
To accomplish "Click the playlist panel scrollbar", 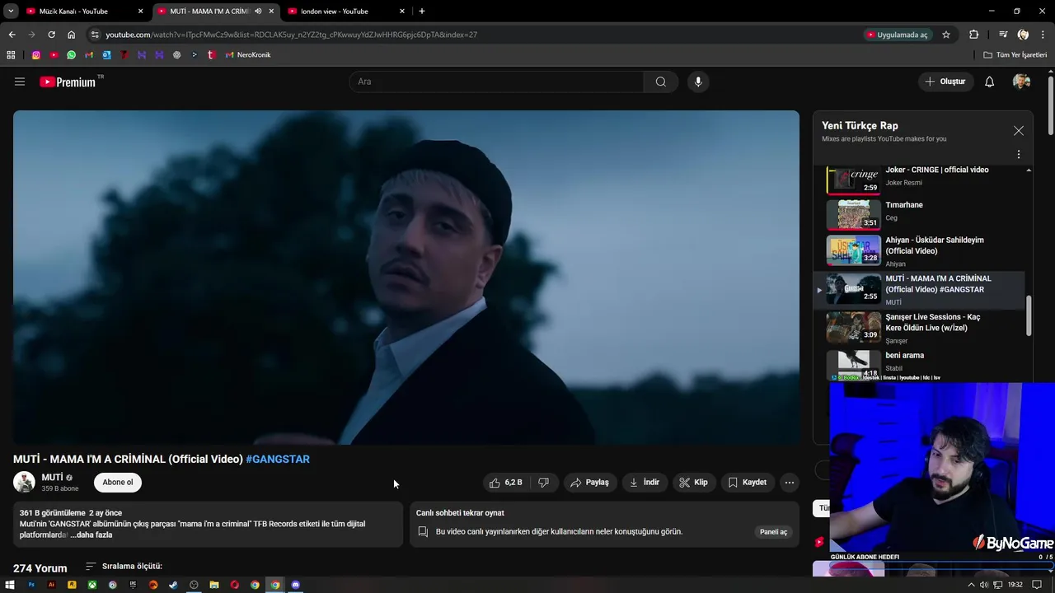I will click(x=1029, y=315).
